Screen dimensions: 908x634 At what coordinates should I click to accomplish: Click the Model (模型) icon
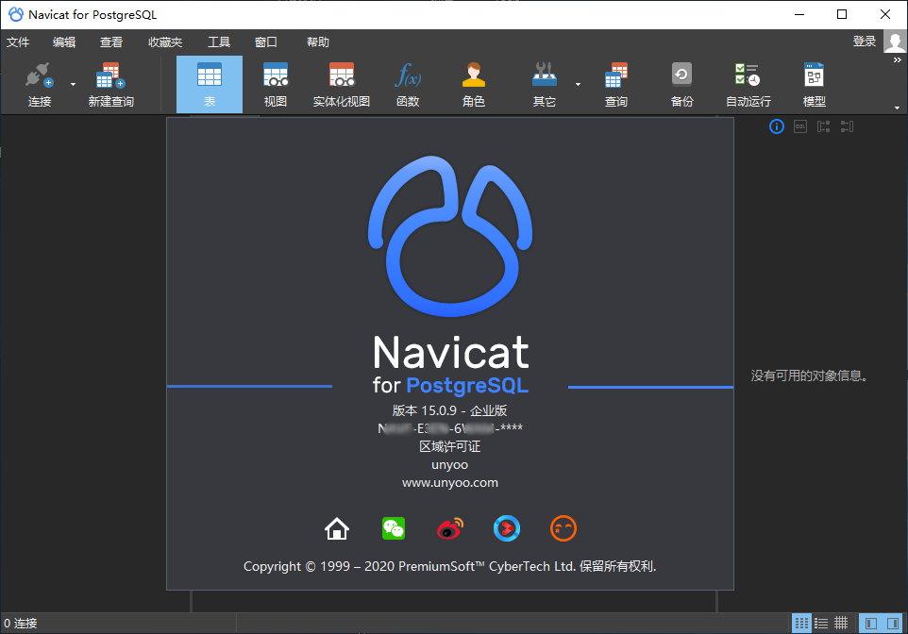814,75
